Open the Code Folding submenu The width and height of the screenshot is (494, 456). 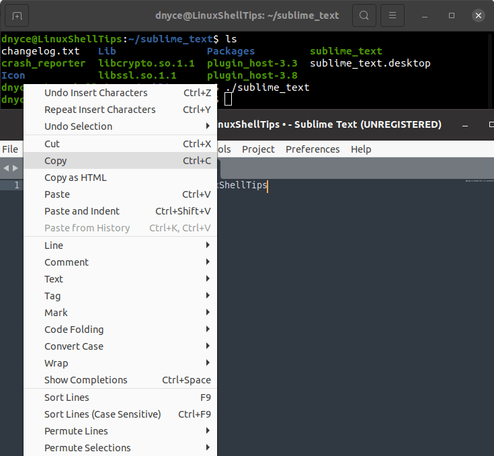[x=120, y=330]
